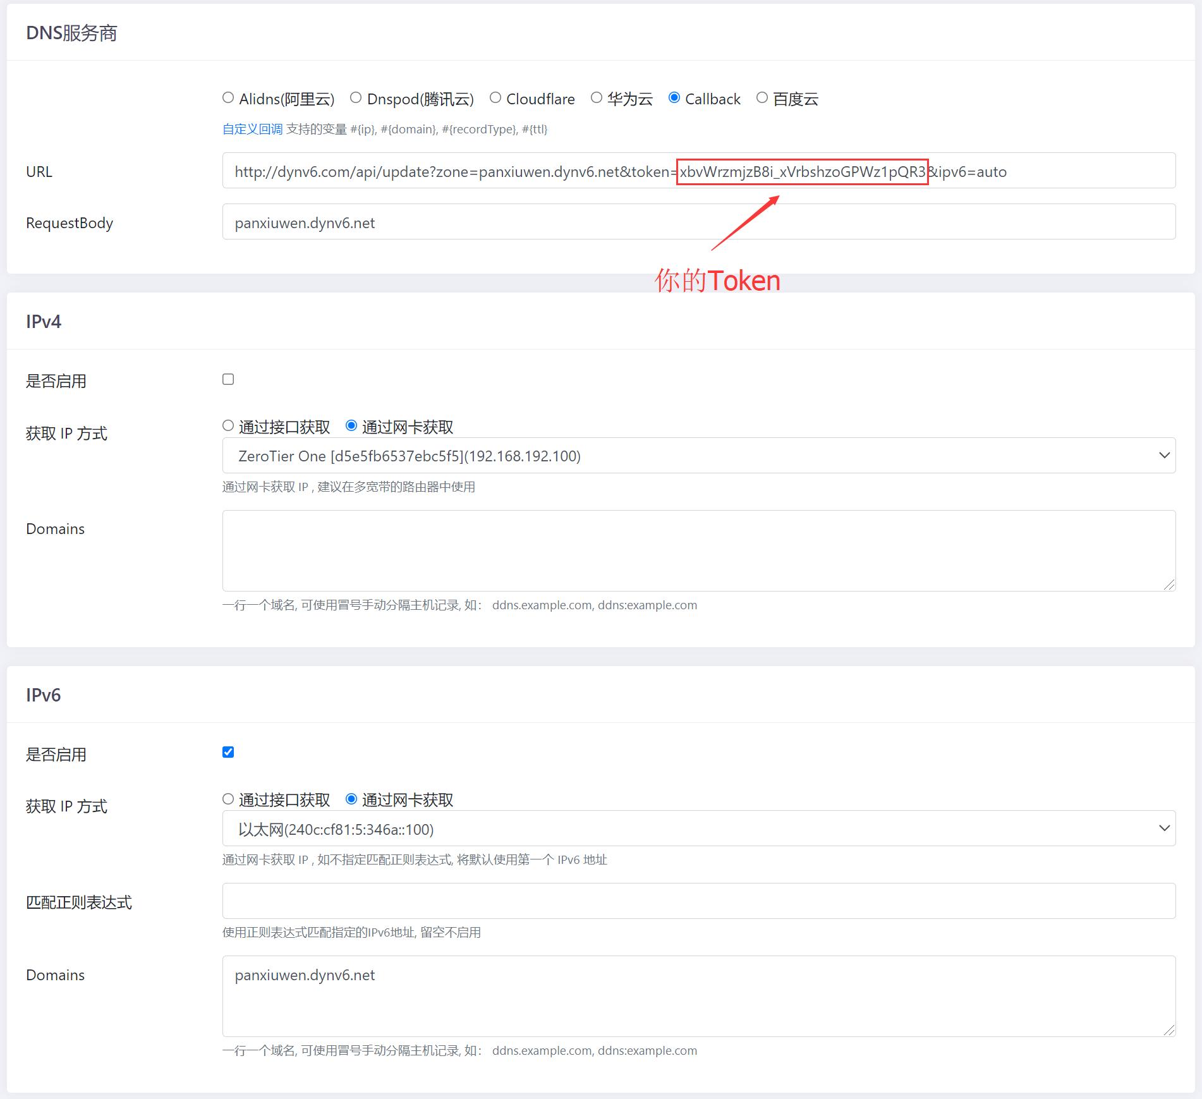This screenshot has height=1099, width=1202.
Task: Select the Callback provider radio button
Action: 674,98
